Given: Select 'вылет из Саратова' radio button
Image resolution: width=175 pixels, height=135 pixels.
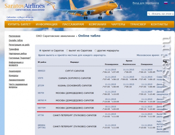Looking at the screenshot, I should (67, 51).
